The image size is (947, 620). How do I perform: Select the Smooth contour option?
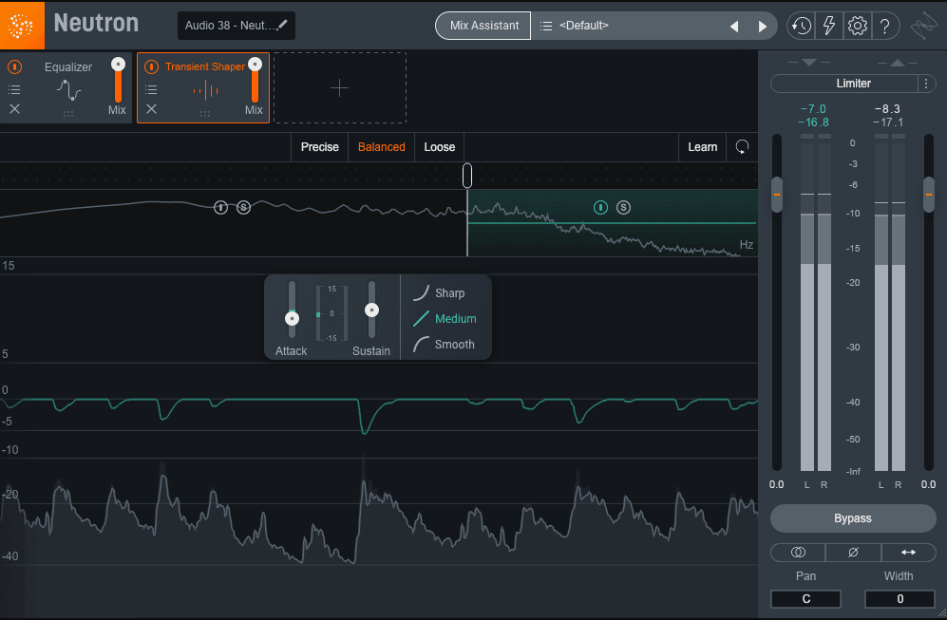(444, 344)
